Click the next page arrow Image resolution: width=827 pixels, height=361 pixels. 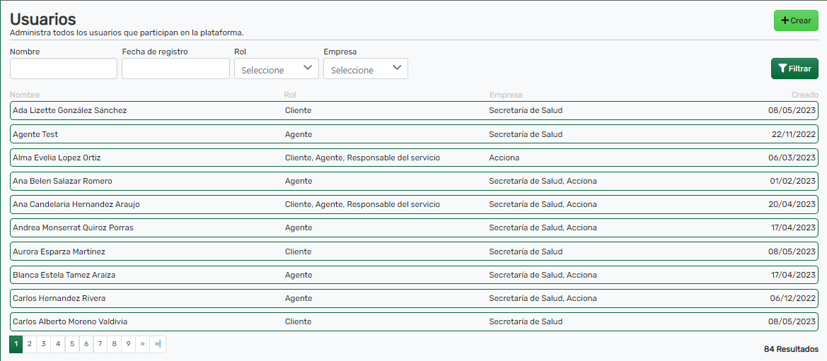(x=142, y=344)
